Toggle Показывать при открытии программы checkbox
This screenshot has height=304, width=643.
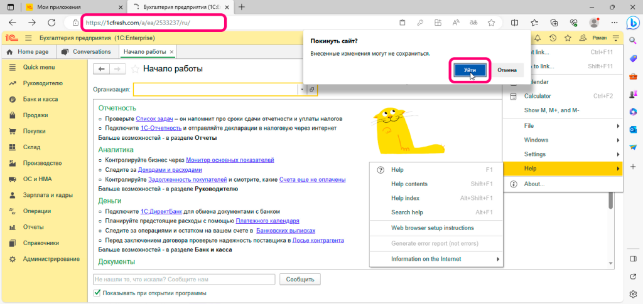[x=97, y=293]
